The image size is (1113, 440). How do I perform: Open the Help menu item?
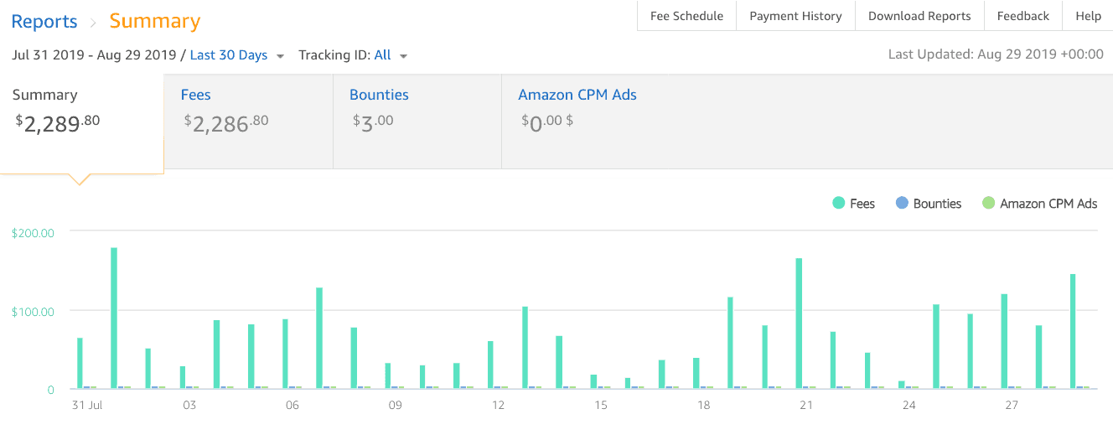point(1088,16)
